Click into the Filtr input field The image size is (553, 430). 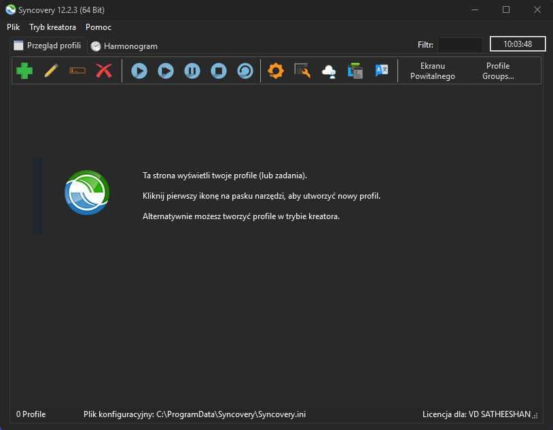tap(460, 45)
